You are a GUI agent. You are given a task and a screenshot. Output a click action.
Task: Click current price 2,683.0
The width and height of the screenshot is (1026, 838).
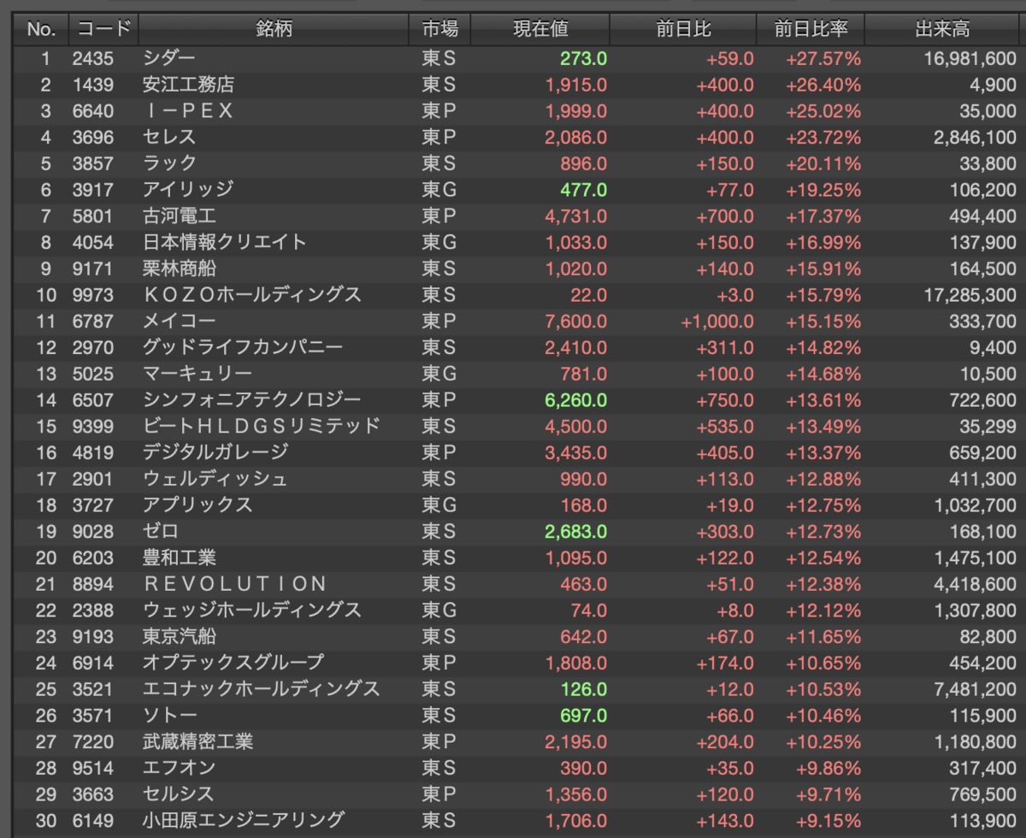(575, 532)
